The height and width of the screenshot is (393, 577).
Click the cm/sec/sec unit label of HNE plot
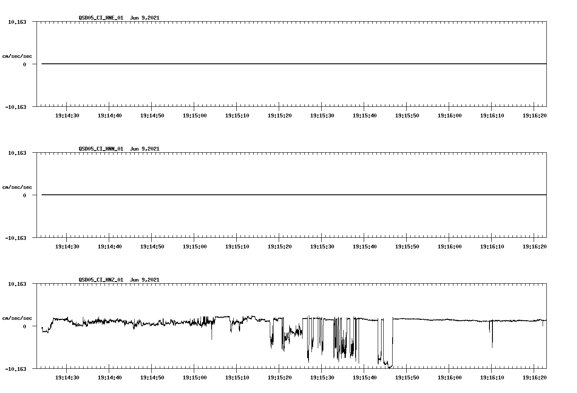(x=17, y=56)
